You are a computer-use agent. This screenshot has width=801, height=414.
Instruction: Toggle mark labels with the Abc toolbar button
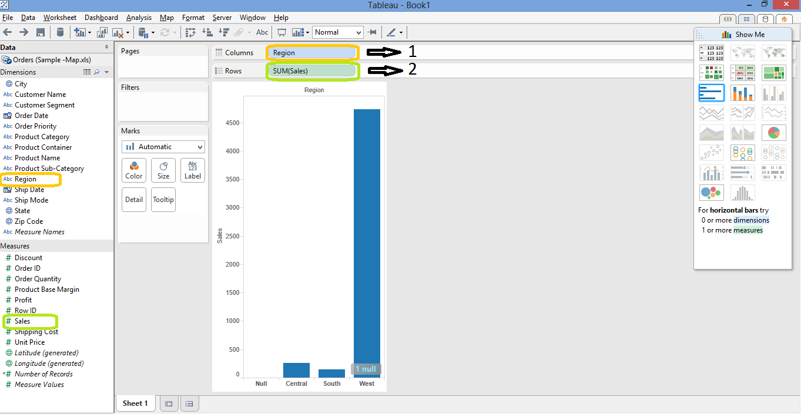coord(262,32)
